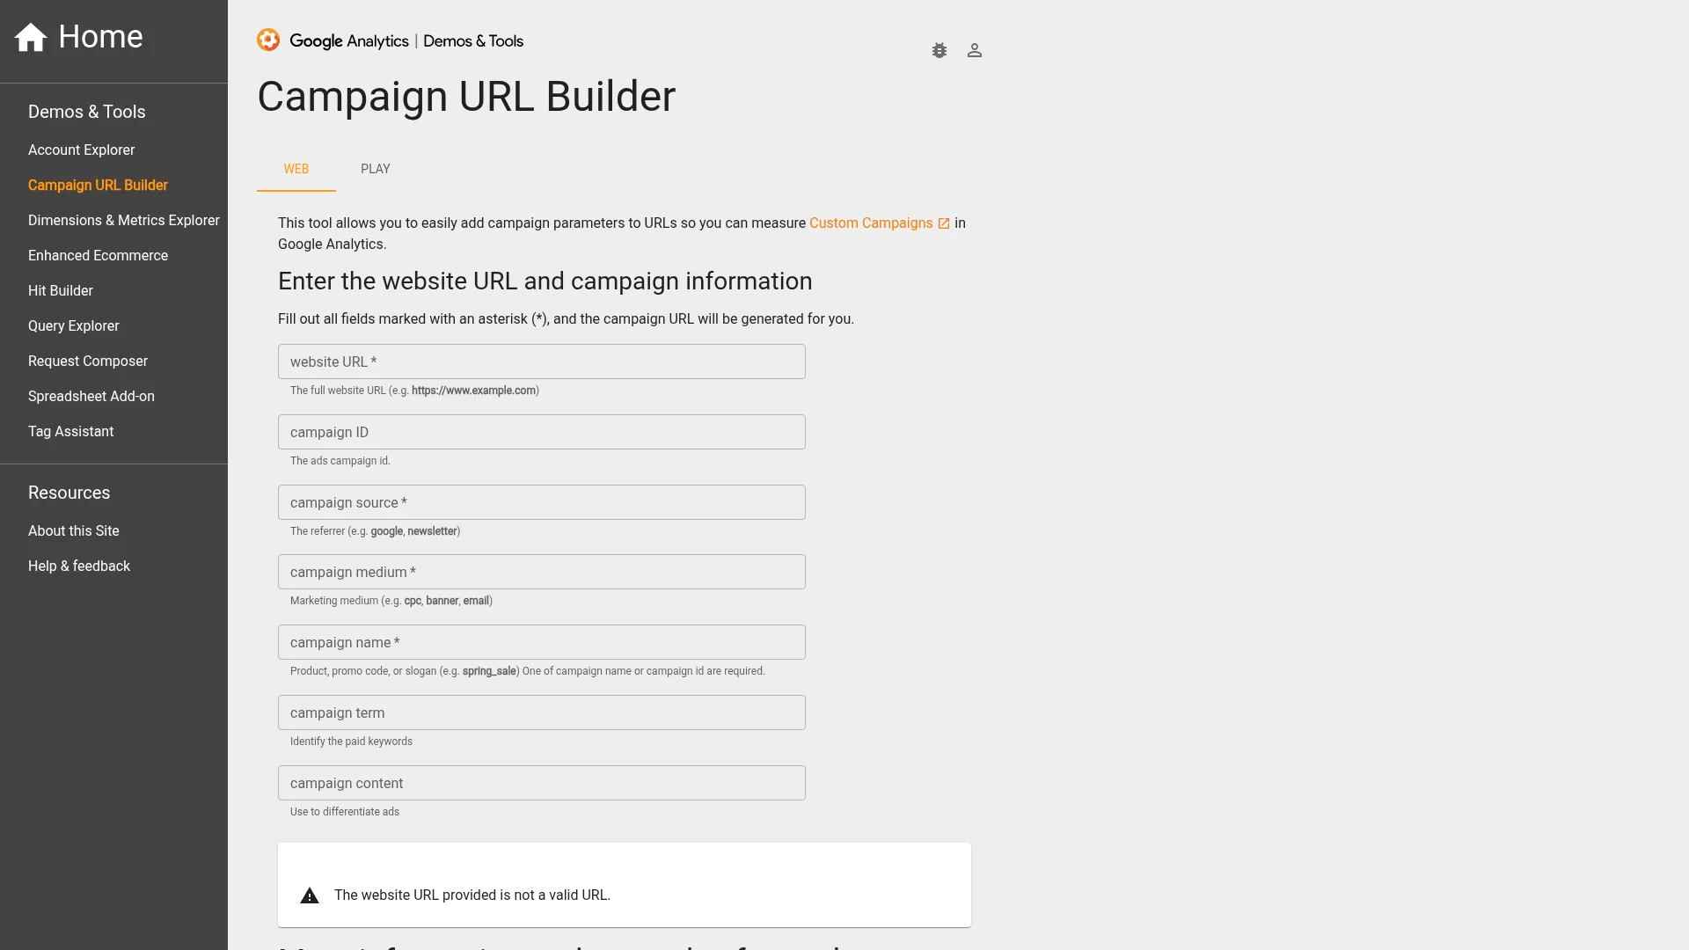Click the Home icon in the sidebar

click(x=30, y=36)
